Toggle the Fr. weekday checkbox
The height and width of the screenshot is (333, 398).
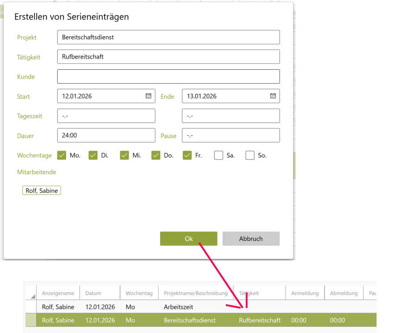pyautogui.click(x=187, y=156)
